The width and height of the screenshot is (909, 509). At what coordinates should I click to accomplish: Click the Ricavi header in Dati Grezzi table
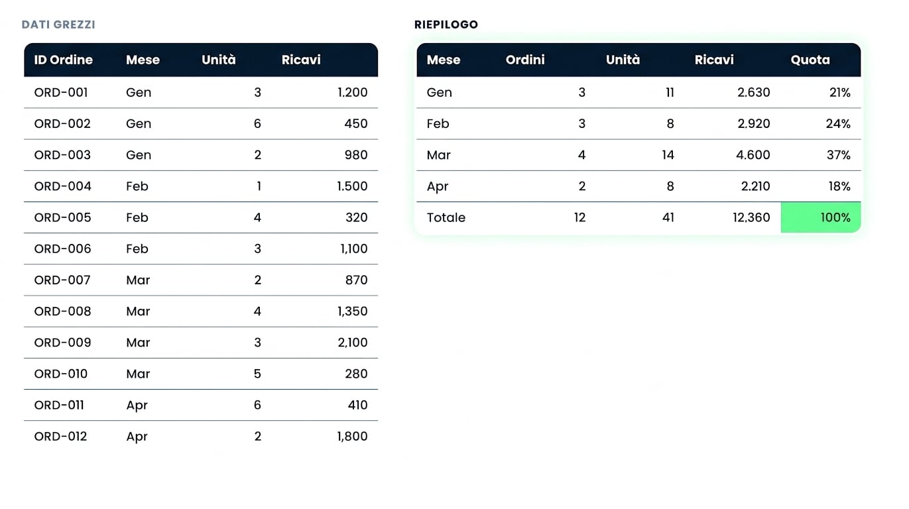point(301,60)
